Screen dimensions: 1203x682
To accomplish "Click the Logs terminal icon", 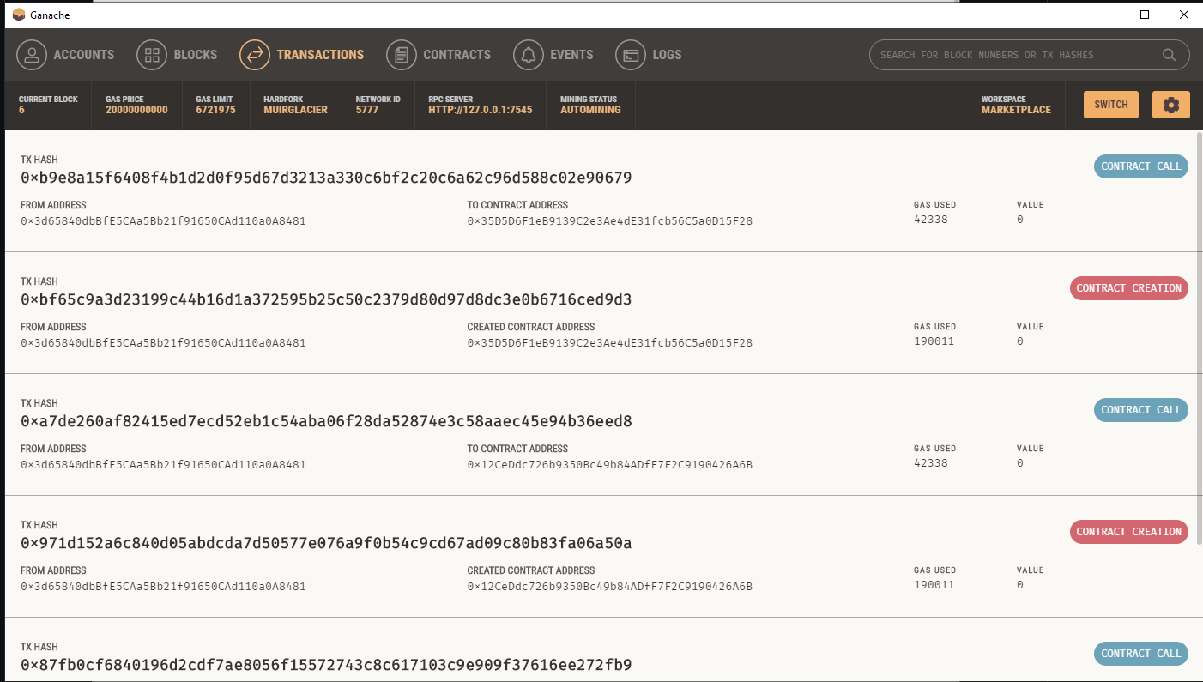I will click(631, 55).
